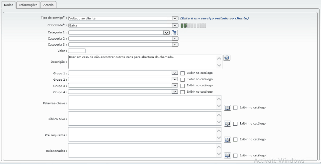321x164 pixels.
Task: Open the book icon beside Palavras-chave
Action: pyautogui.click(x=227, y=108)
